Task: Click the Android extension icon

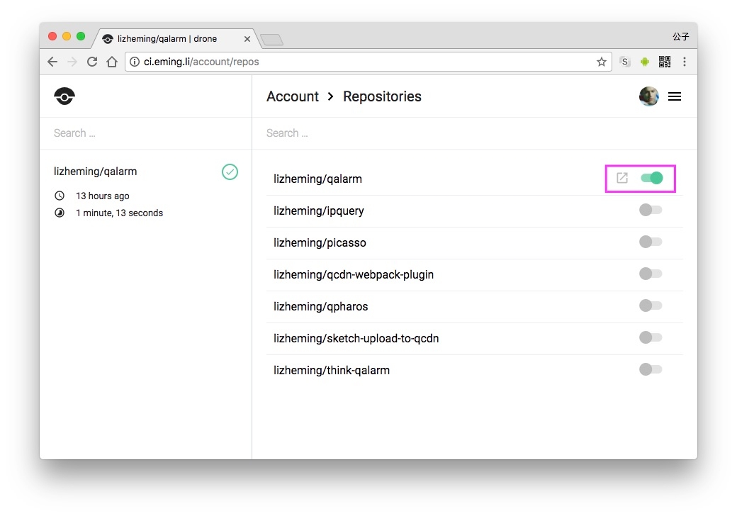Action: pos(645,62)
